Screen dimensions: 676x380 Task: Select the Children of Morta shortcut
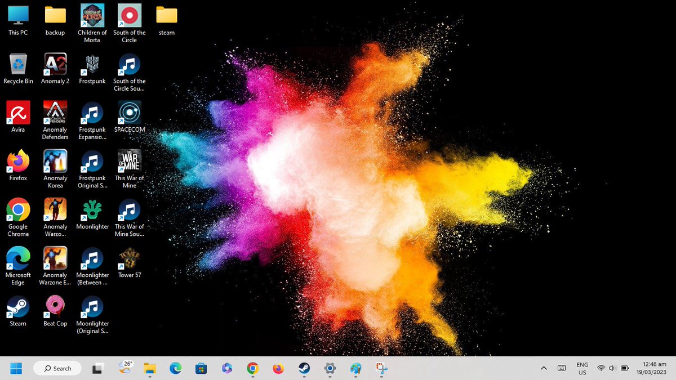click(x=92, y=24)
